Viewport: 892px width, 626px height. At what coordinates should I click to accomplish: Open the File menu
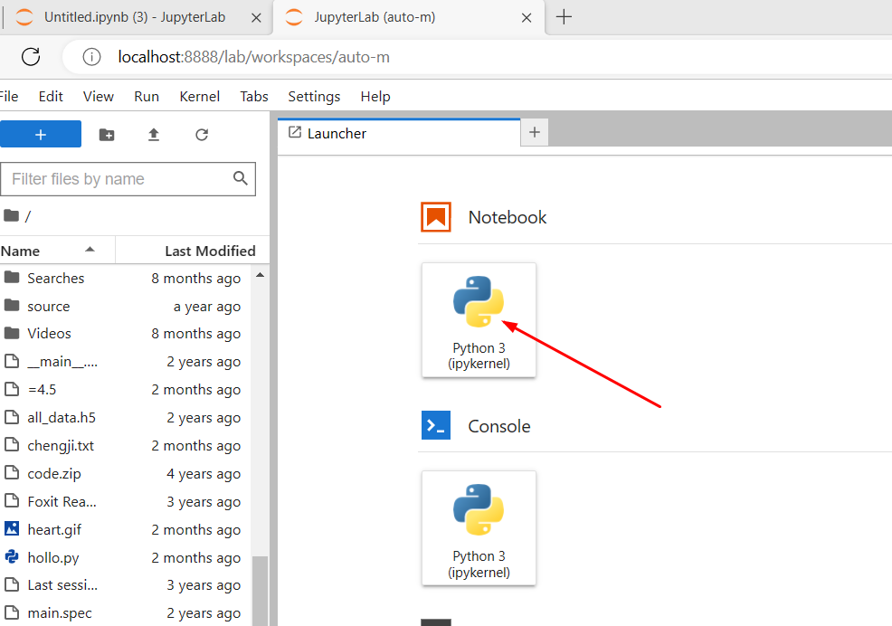click(x=8, y=96)
